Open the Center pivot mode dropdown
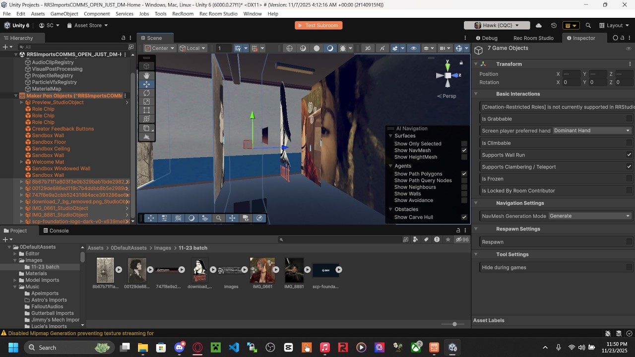Screen dimensions: 635x357 tap(160, 48)
